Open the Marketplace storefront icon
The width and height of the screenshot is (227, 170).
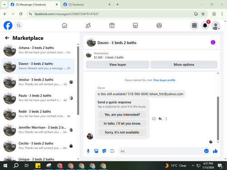pyautogui.click(x=135, y=25)
